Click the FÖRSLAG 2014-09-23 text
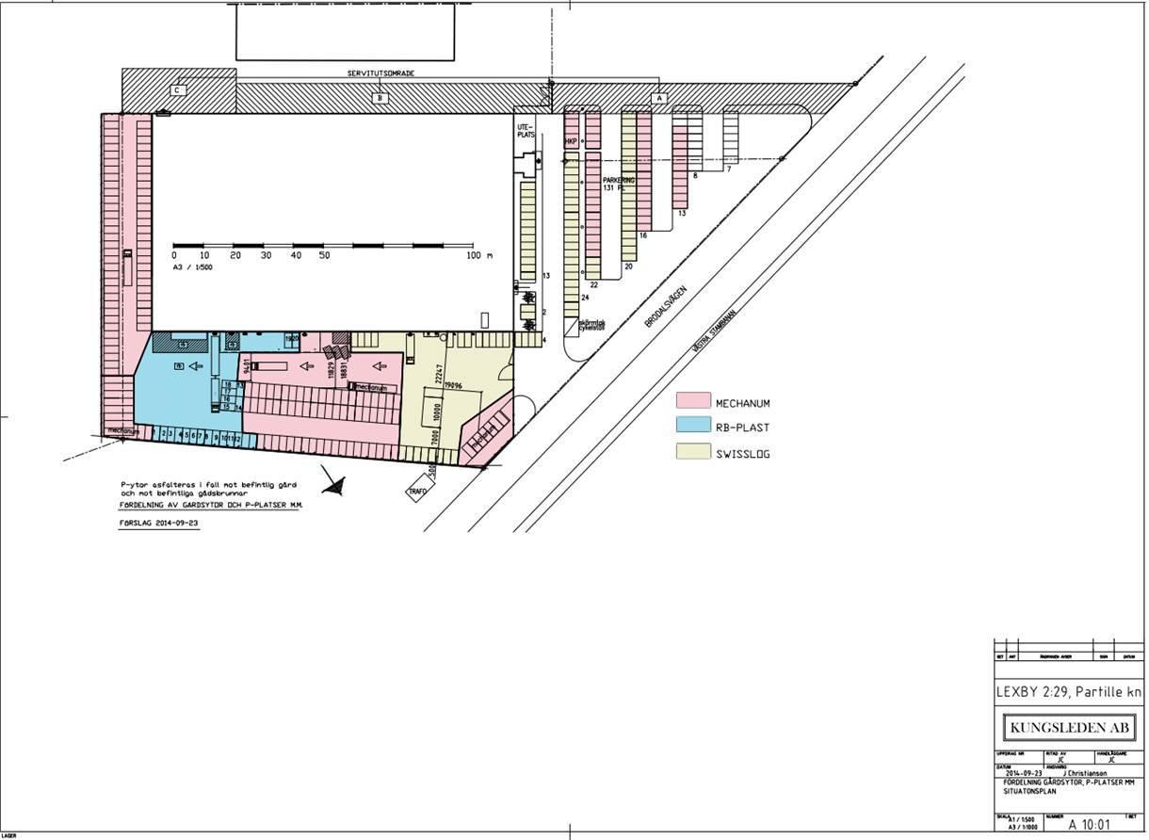The height and width of the screenshot is (840, 1149). (x=159, y=523)
